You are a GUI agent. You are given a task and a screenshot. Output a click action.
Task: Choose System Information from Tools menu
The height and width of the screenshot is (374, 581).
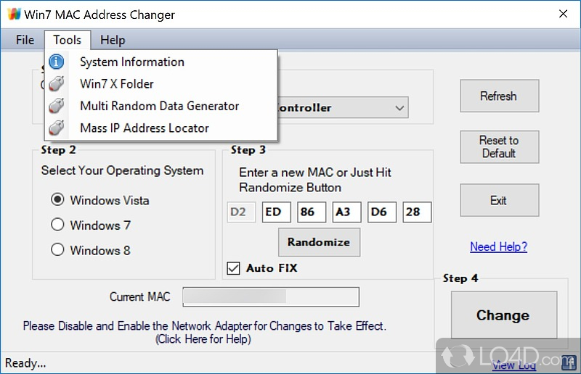pos(161,62)
